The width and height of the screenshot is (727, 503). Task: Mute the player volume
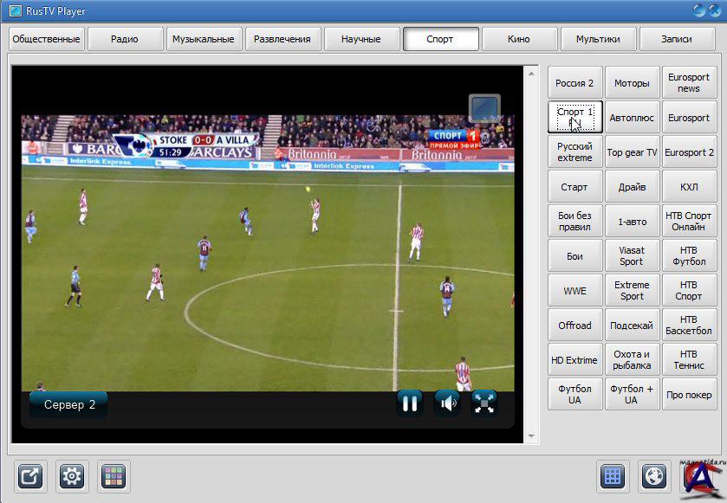coord(447,403)
